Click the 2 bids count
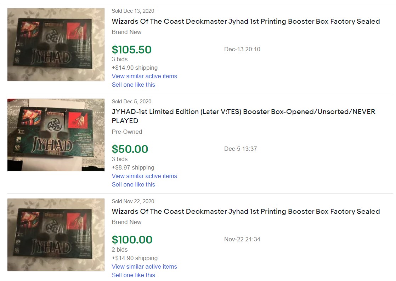 point(119,250)
